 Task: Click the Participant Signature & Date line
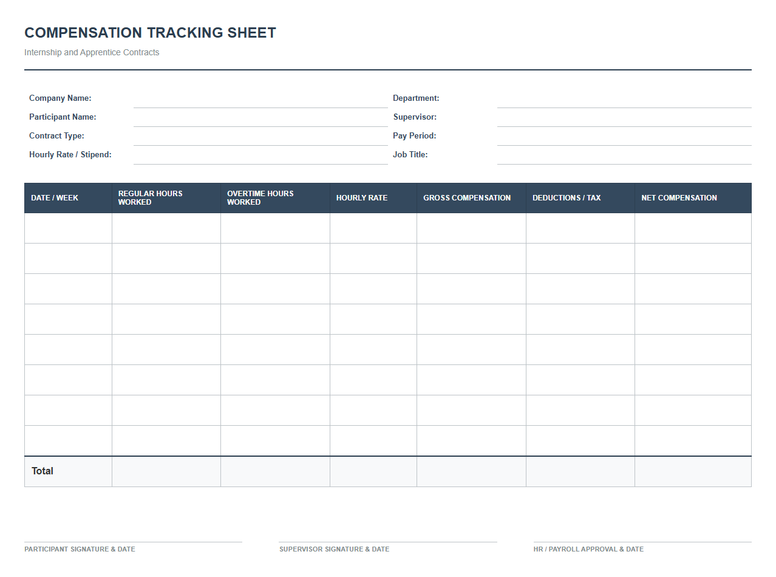[133, 542]
